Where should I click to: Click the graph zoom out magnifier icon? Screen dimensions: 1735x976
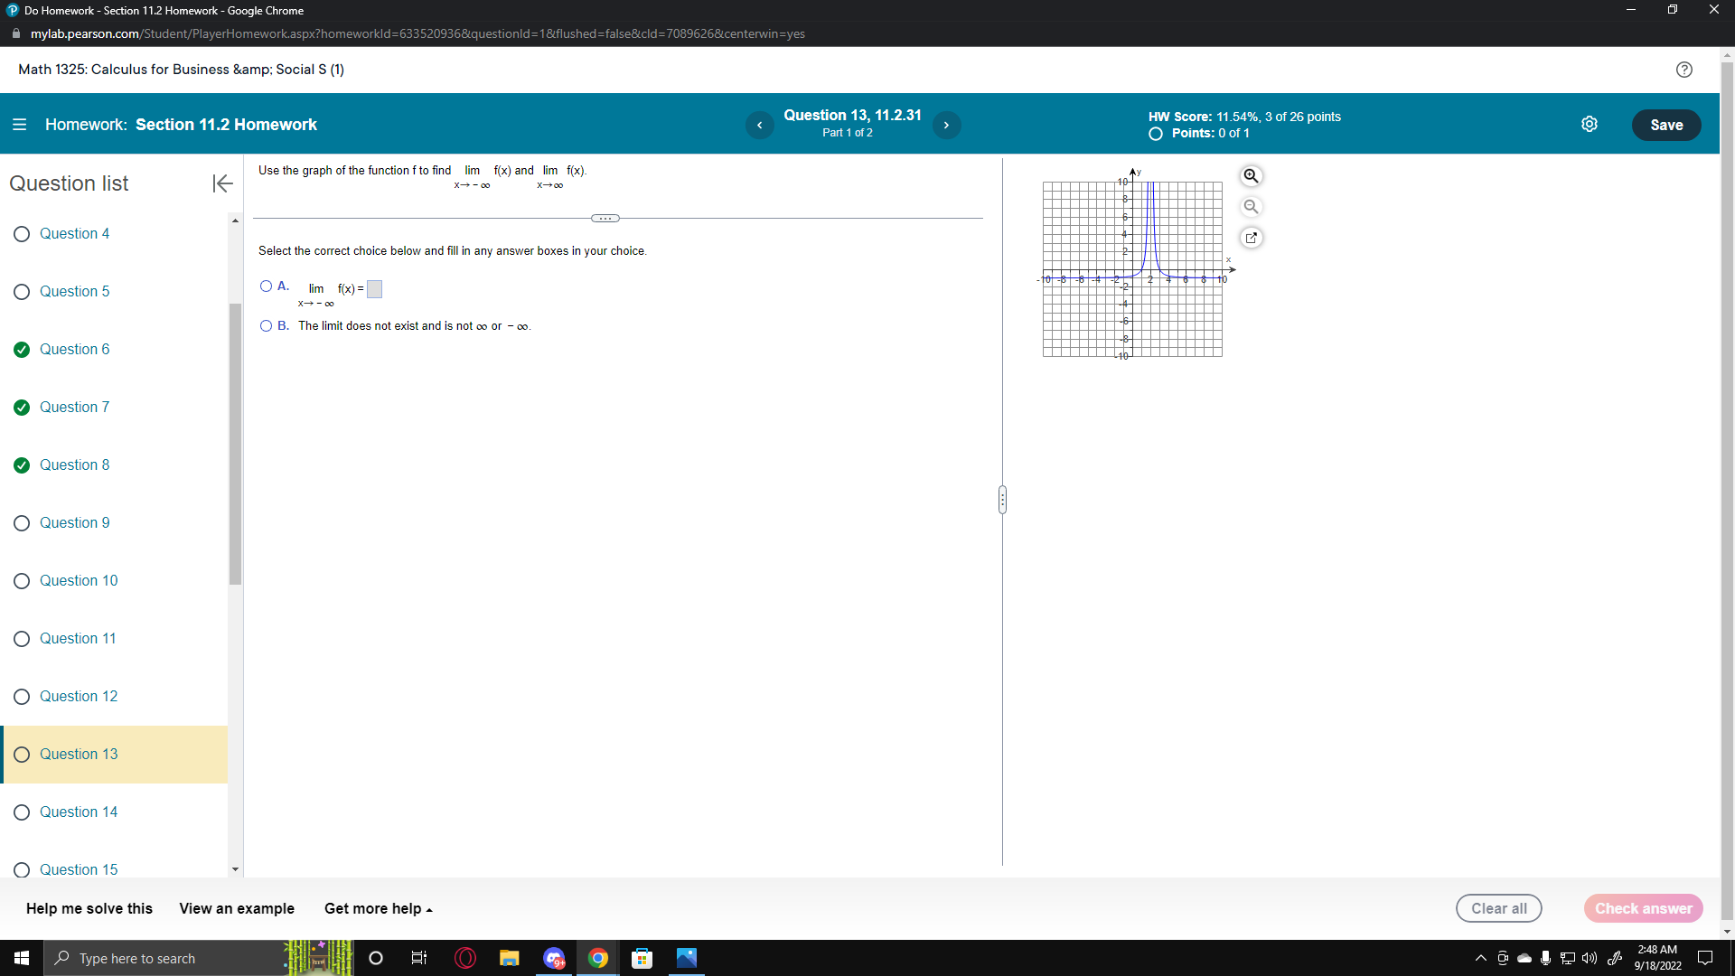pyautogui.click(x=1251, y=207)
